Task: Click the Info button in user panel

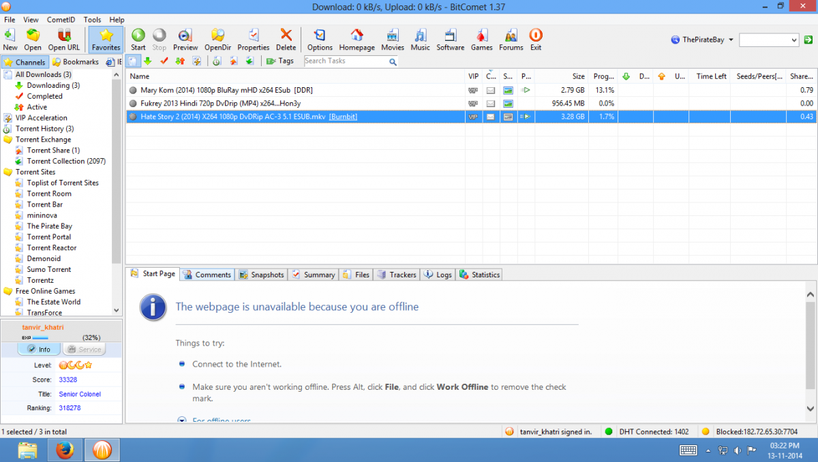Action: tap(39, 350)
